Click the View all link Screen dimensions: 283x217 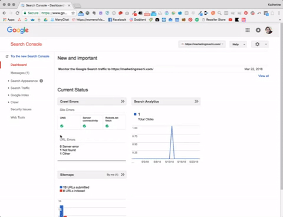[x=264, y=76]
